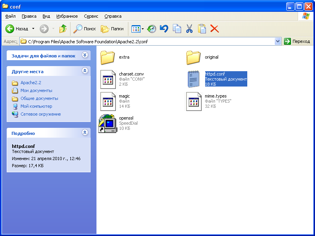This screenshot has height=236, width=315.
Task: Click the red Delete X icon
Action: (x=215, y=29)
